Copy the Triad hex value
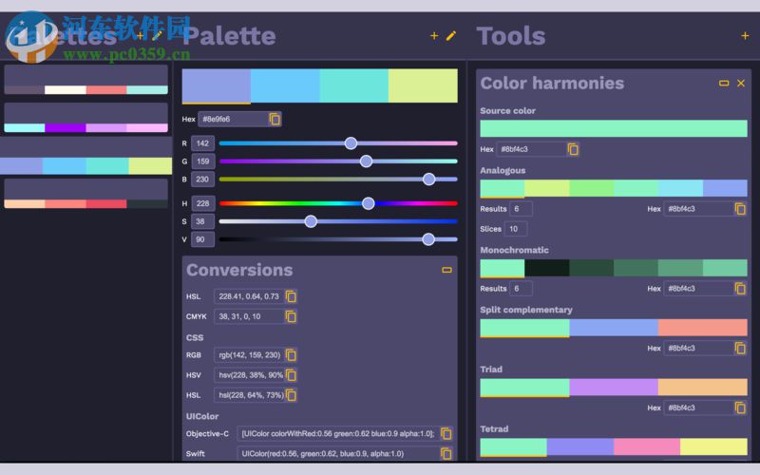 [740, 408]
